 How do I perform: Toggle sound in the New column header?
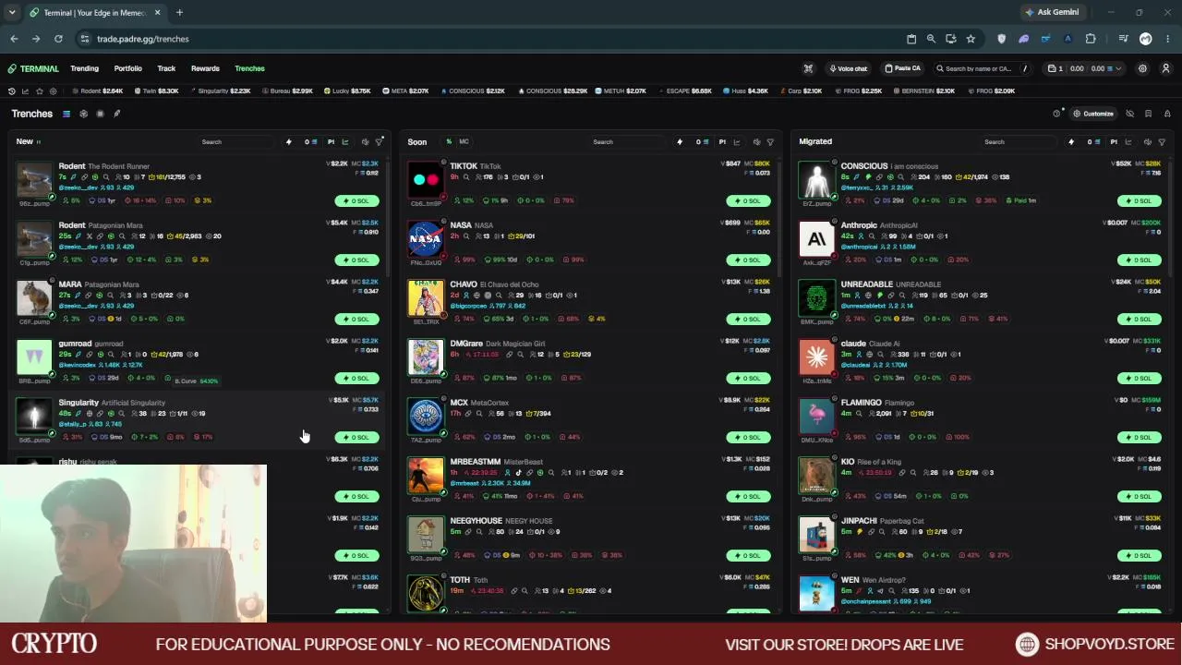(x=365, y=141)
